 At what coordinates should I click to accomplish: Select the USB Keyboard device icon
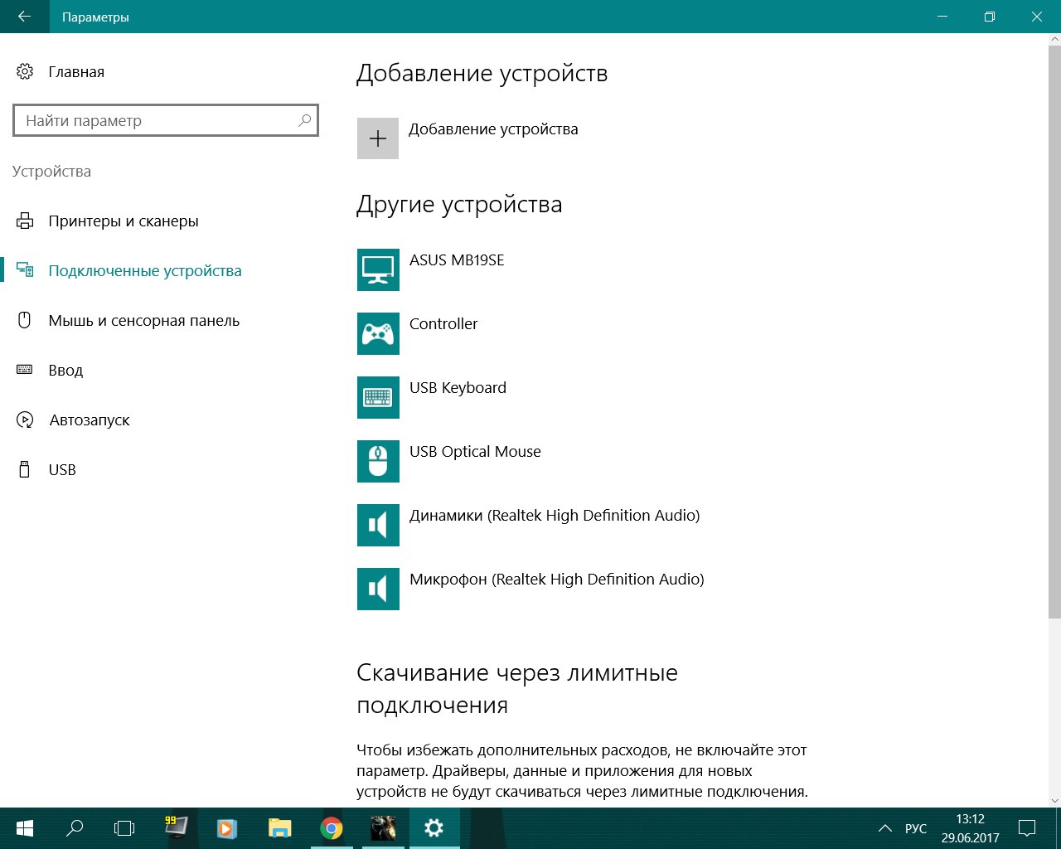tap(378, 397)
